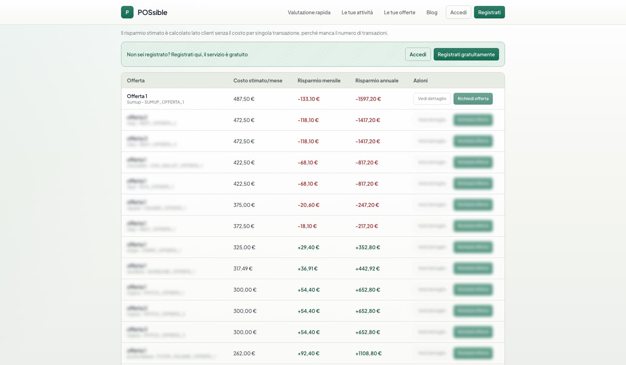
Task: Click Registrati gratuitamente button
Action: pyautogui.click(x=466, y=54)
